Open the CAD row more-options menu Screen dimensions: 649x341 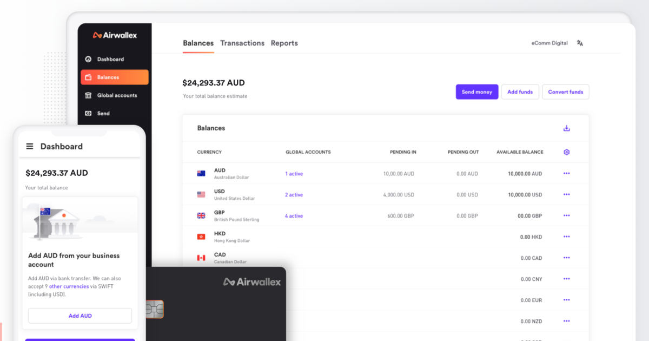click(567, 258)
